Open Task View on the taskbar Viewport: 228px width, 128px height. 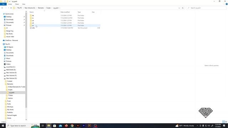tap(43, 126)
